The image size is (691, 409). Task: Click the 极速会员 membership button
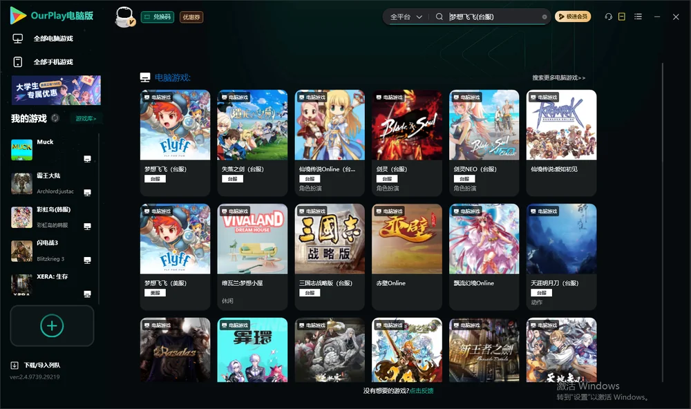[x=573, y=17]
